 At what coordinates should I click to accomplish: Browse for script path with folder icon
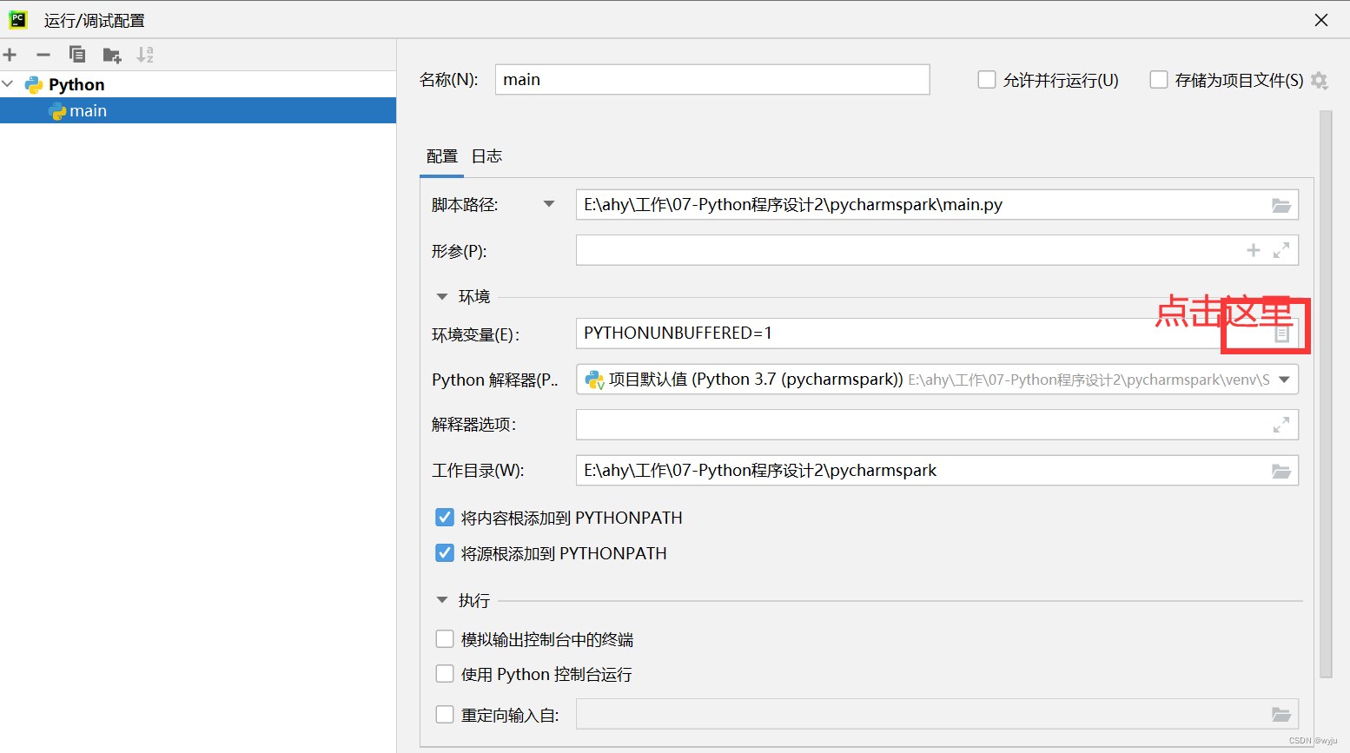(1281, 206)
